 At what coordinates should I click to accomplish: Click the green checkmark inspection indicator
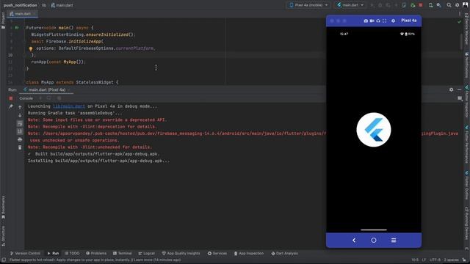coord(459,22)
